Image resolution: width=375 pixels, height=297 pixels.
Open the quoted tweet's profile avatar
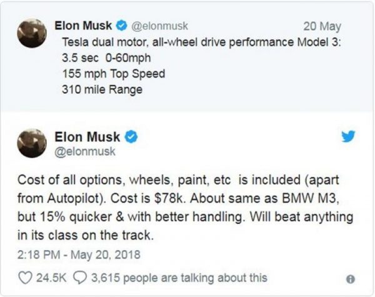(32, 33)
